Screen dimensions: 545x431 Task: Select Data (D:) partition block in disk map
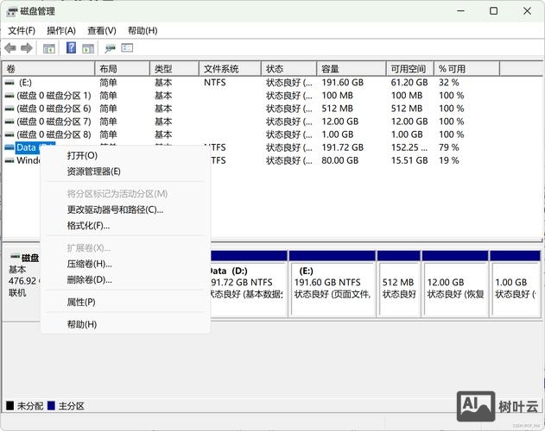(x=249, y=284)
